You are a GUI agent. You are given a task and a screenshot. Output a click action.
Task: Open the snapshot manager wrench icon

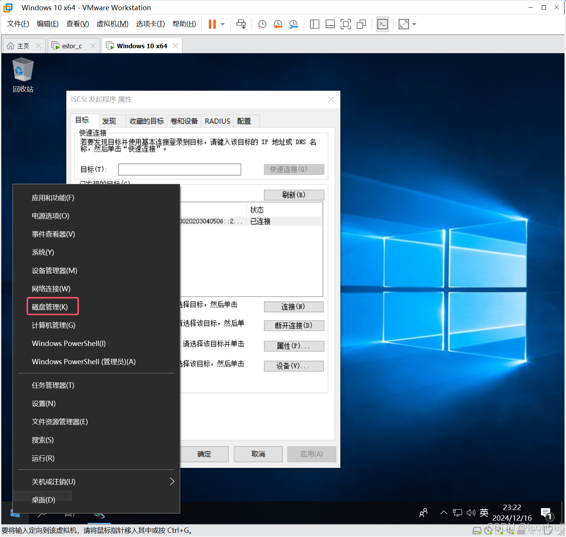[293, 24]
